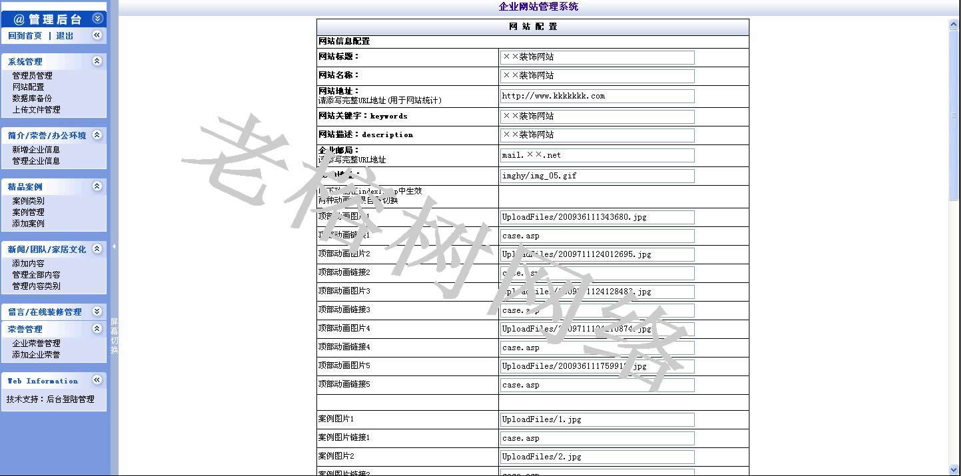Focus the 顶部动画图片5 path field
962x476 pixels.
tap(597, 366)
